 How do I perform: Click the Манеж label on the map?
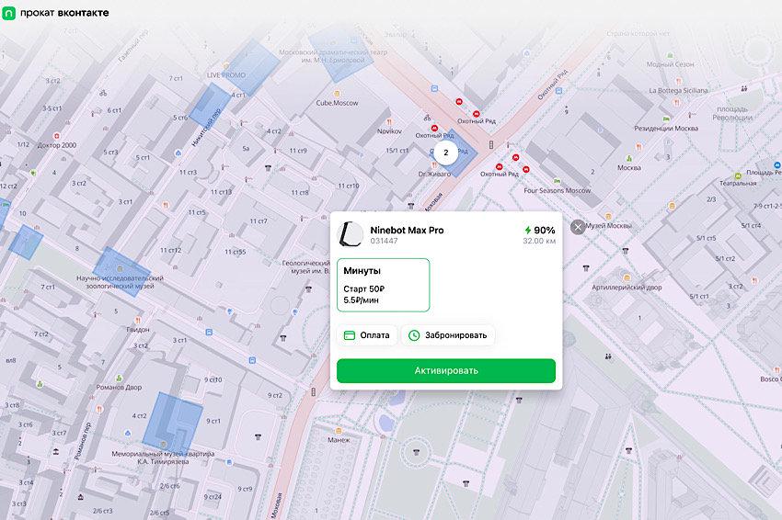point(339,439)
